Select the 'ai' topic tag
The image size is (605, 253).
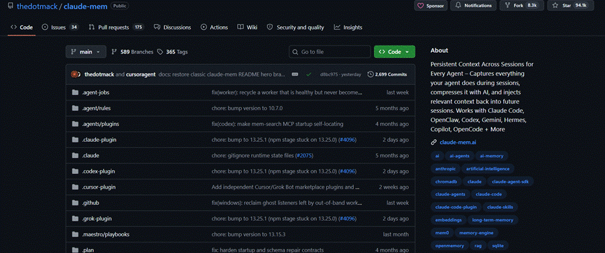[437, 156]
